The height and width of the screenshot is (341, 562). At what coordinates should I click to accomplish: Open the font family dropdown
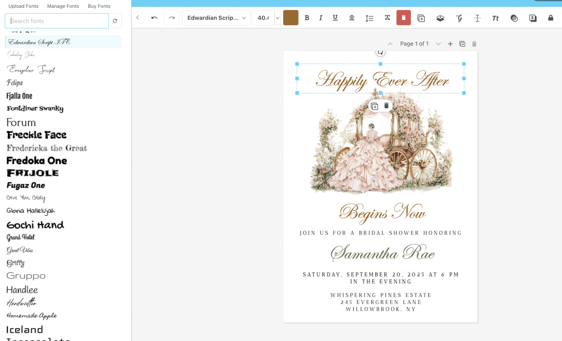[x=216, y=18]
